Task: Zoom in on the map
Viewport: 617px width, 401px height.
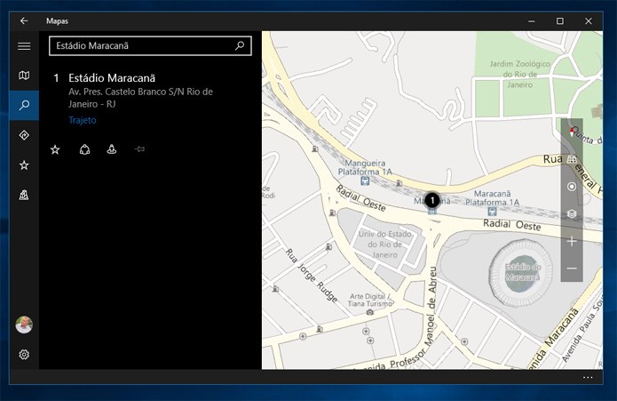Action: pos(572,241)
